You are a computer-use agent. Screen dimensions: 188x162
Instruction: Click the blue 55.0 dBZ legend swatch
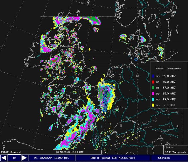[153, 76]
